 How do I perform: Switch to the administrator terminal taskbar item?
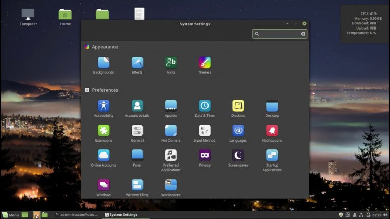click(76, 214)
